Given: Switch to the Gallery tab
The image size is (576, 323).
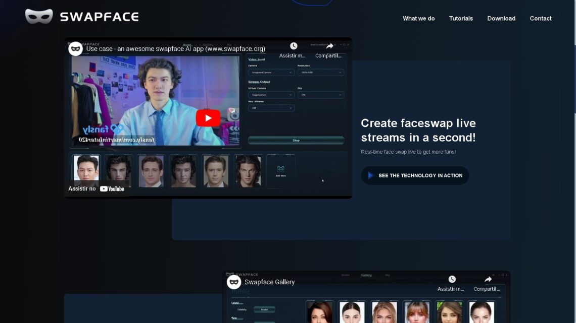Looking at the screenshot, I should [366, 275].
